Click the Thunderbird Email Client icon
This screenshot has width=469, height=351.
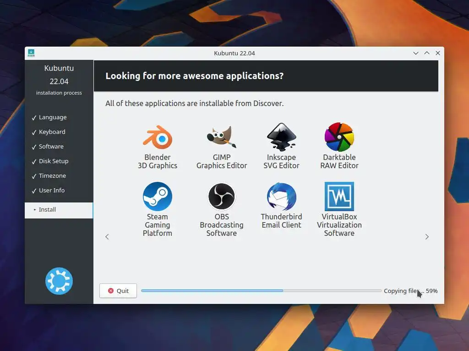coord(282,197)
